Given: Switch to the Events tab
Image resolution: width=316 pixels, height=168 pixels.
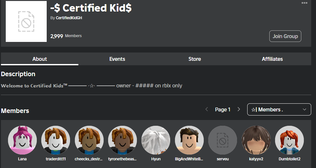Looking at the screenshot, I should point(117,59).
